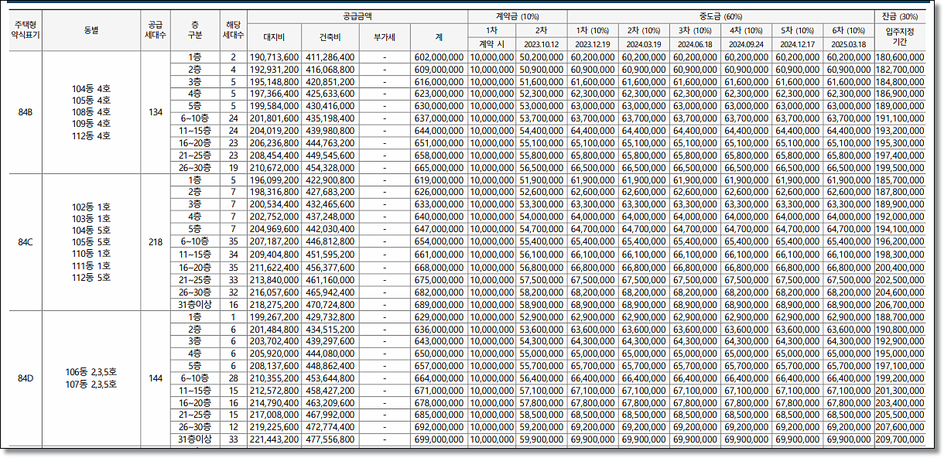The image size is (944, 458).
Task: Click total price 602,000,000 cell
Action: click(439, 58)
